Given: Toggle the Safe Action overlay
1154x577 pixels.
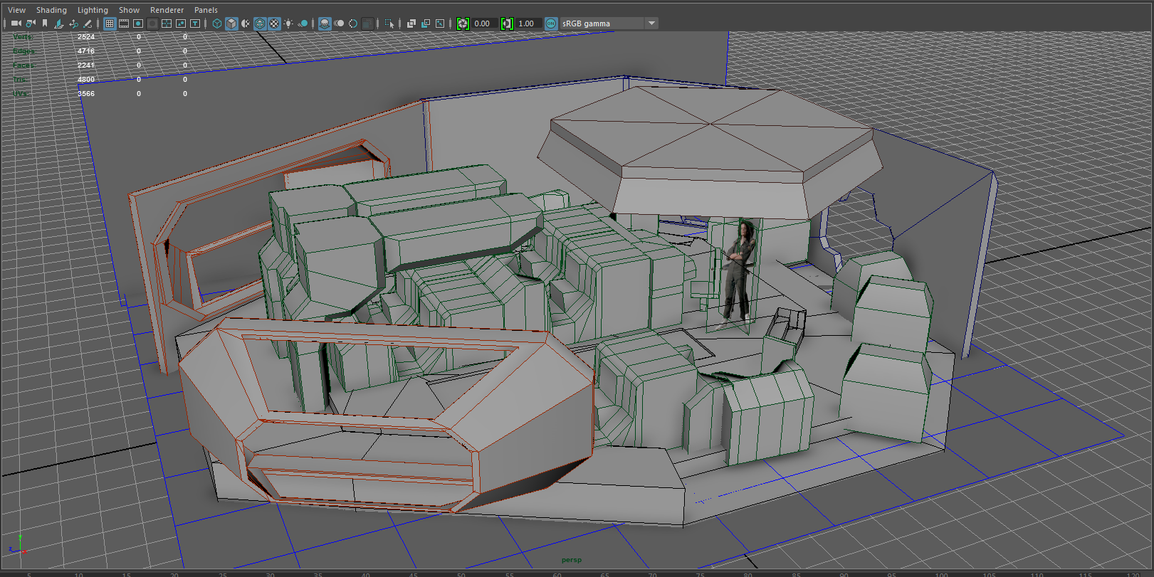Looking at the screenshot, I should [181, 23].
